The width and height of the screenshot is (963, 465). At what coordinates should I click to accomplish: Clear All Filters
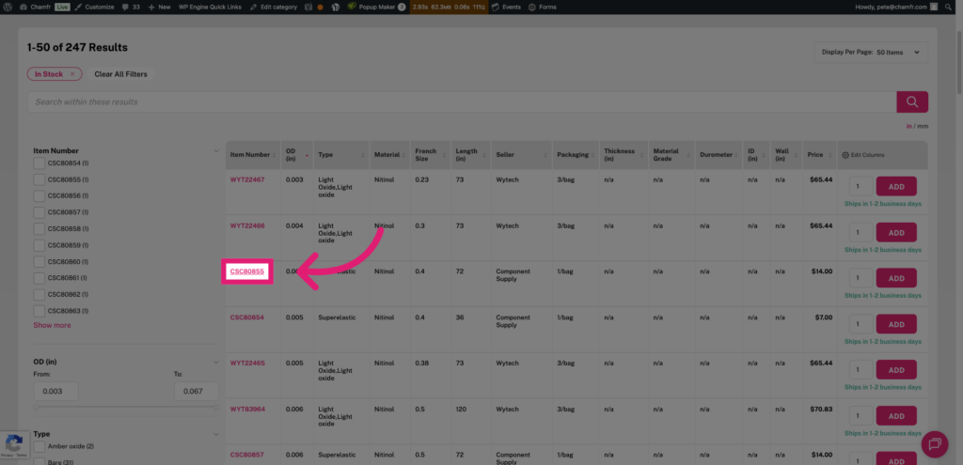pyautogui.click(x=120, y=74)
